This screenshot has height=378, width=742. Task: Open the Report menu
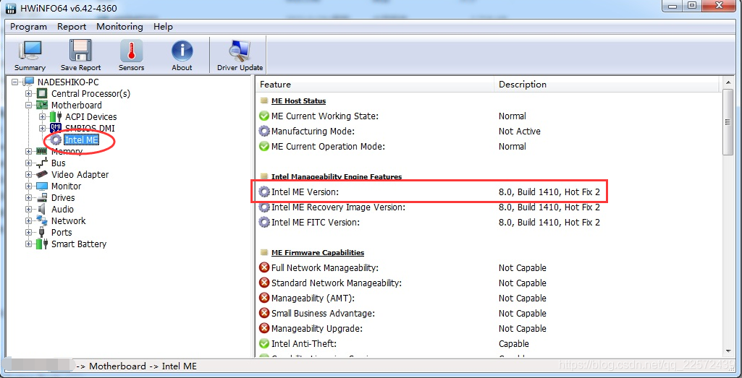pyautogui.click(x=72, y=27)
